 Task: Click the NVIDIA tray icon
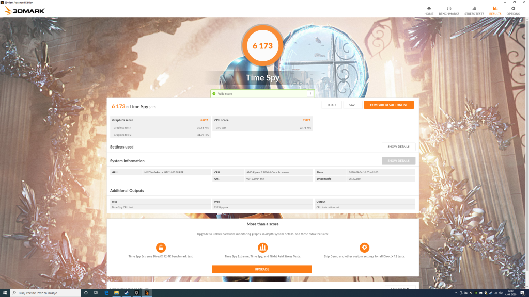pos(476,293)
